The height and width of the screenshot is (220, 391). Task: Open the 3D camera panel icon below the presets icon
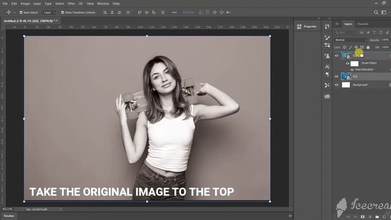pyautogui.click(x=327, y=97)
